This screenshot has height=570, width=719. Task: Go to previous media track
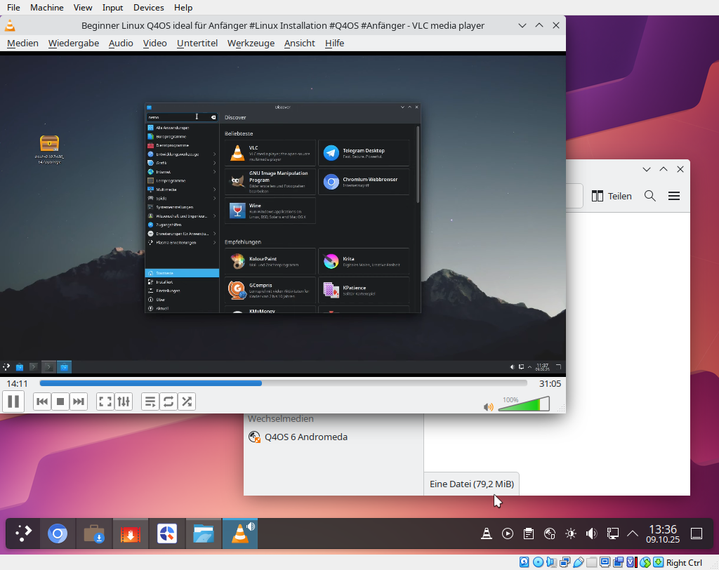point(42,402)
